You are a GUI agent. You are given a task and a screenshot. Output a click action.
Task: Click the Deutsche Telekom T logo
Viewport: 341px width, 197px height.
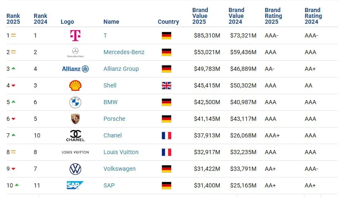[75, 36]
